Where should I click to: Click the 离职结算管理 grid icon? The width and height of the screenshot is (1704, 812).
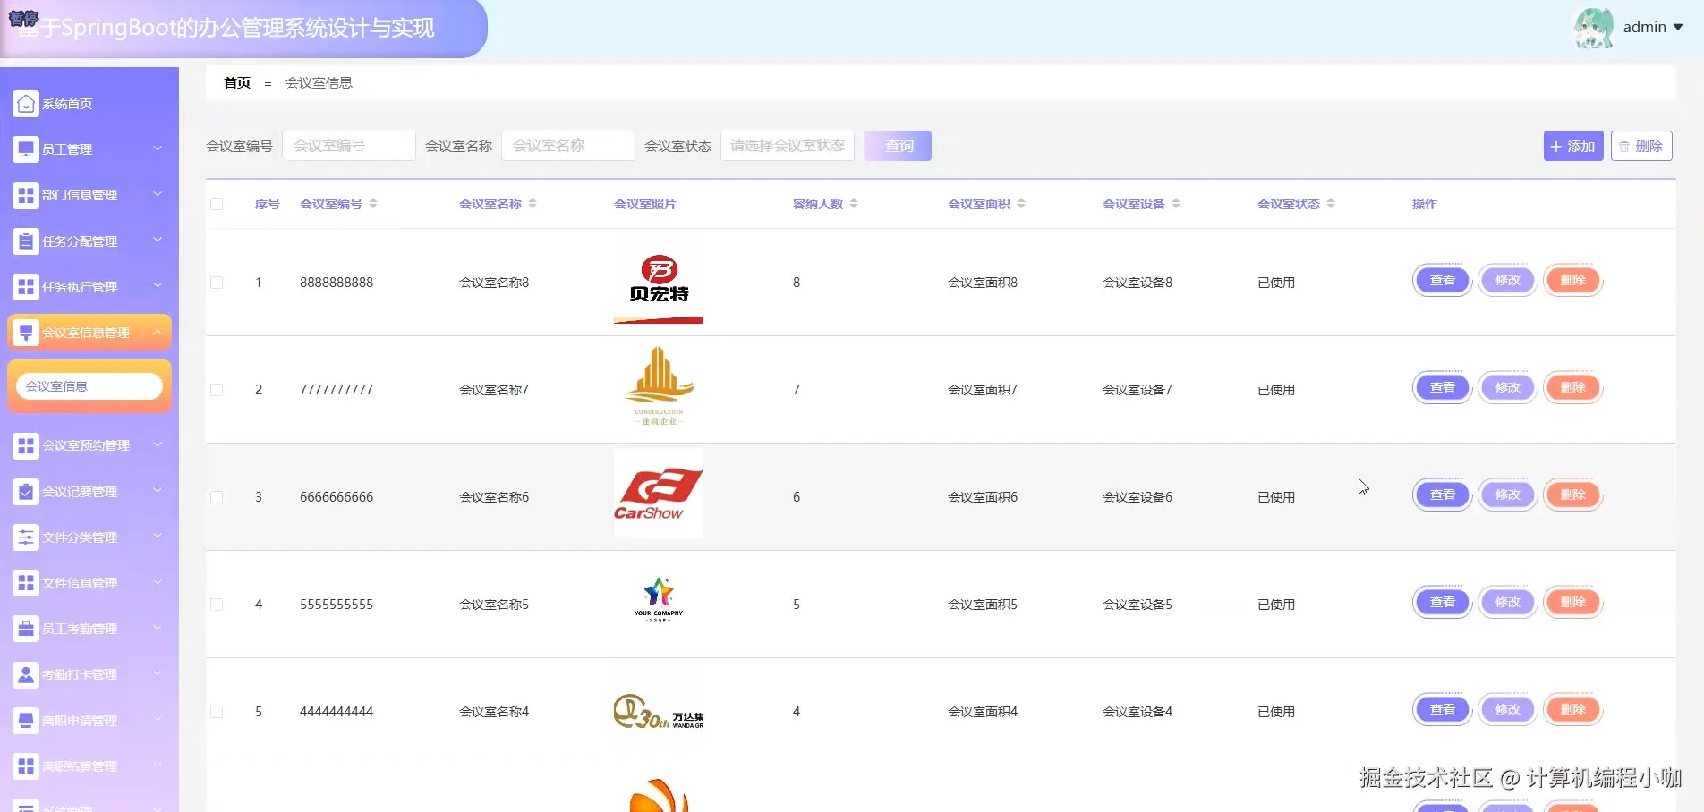click(26, 766)
